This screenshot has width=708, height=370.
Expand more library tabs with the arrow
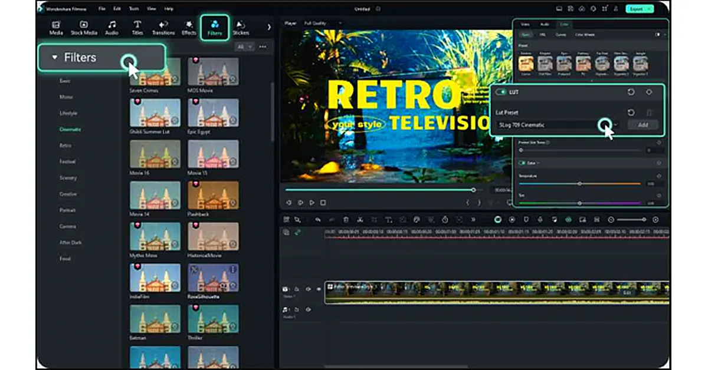tap(269, 27)
